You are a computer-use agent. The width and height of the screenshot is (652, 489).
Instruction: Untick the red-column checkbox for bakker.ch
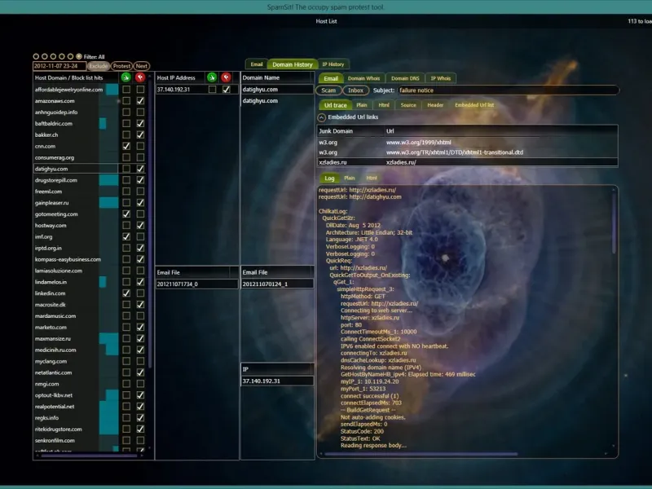point(140,134)
